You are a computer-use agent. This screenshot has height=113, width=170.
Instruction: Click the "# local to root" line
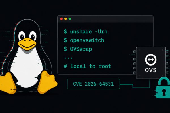coord(88,66)
